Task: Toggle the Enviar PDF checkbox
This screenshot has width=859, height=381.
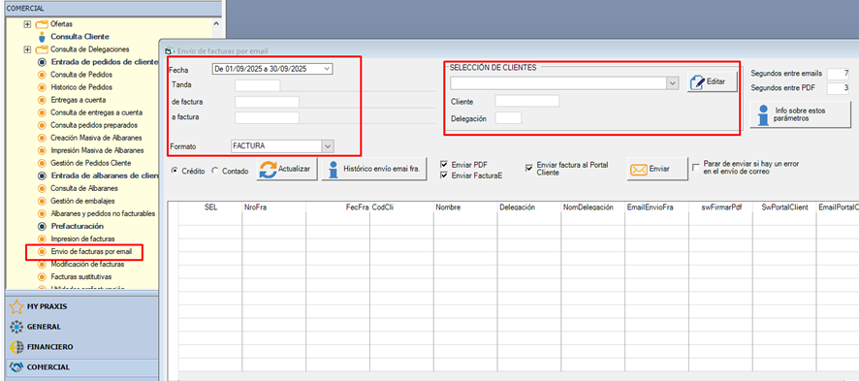Action: point(444,164)
